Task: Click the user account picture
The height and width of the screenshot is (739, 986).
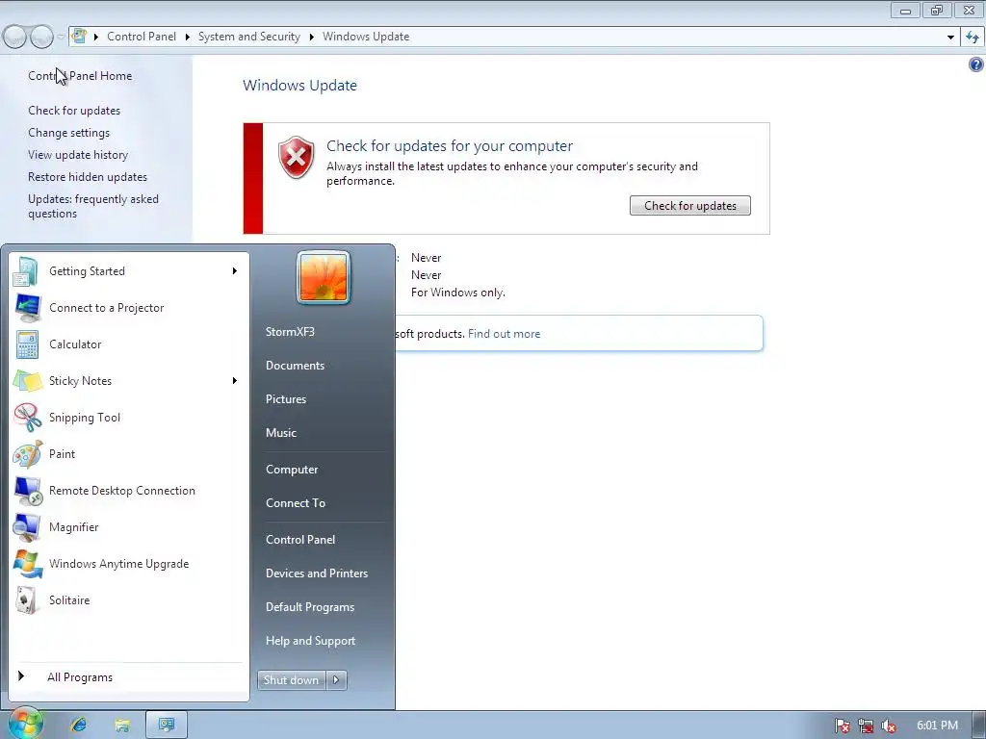Action: point(324,277)
